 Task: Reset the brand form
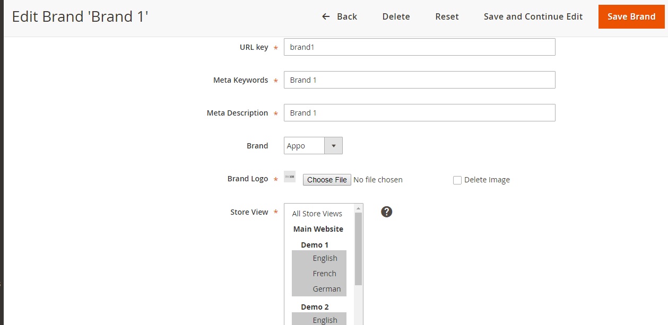click(x=447, y=16)
